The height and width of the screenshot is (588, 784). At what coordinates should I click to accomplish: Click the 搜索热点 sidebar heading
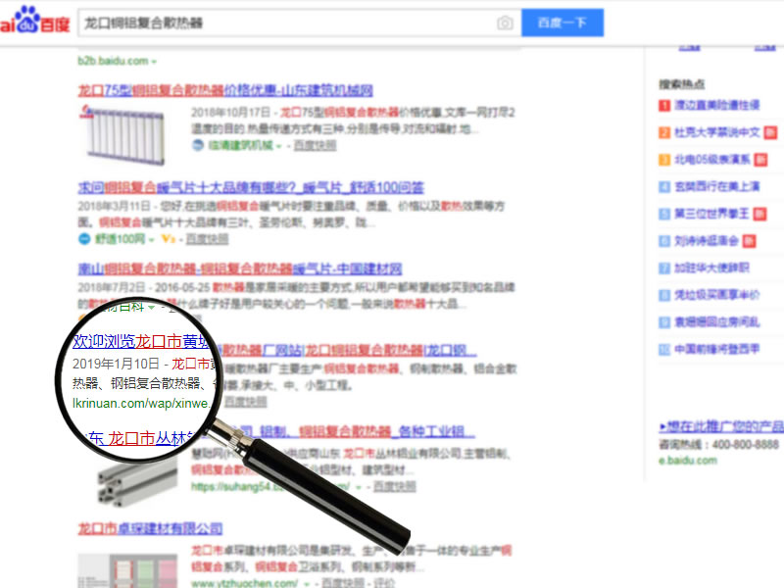681,84
